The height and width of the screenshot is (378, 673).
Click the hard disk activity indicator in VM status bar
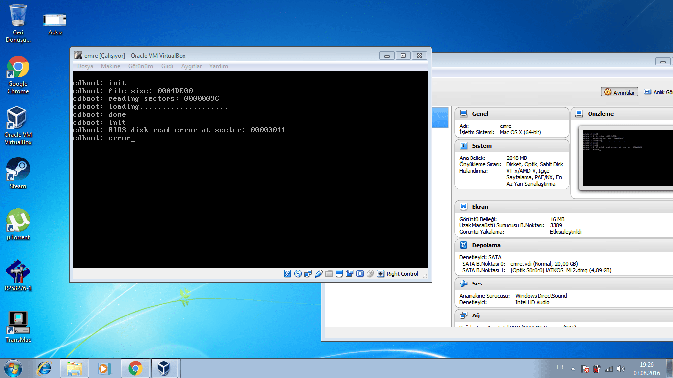click(x=288, y=274)
